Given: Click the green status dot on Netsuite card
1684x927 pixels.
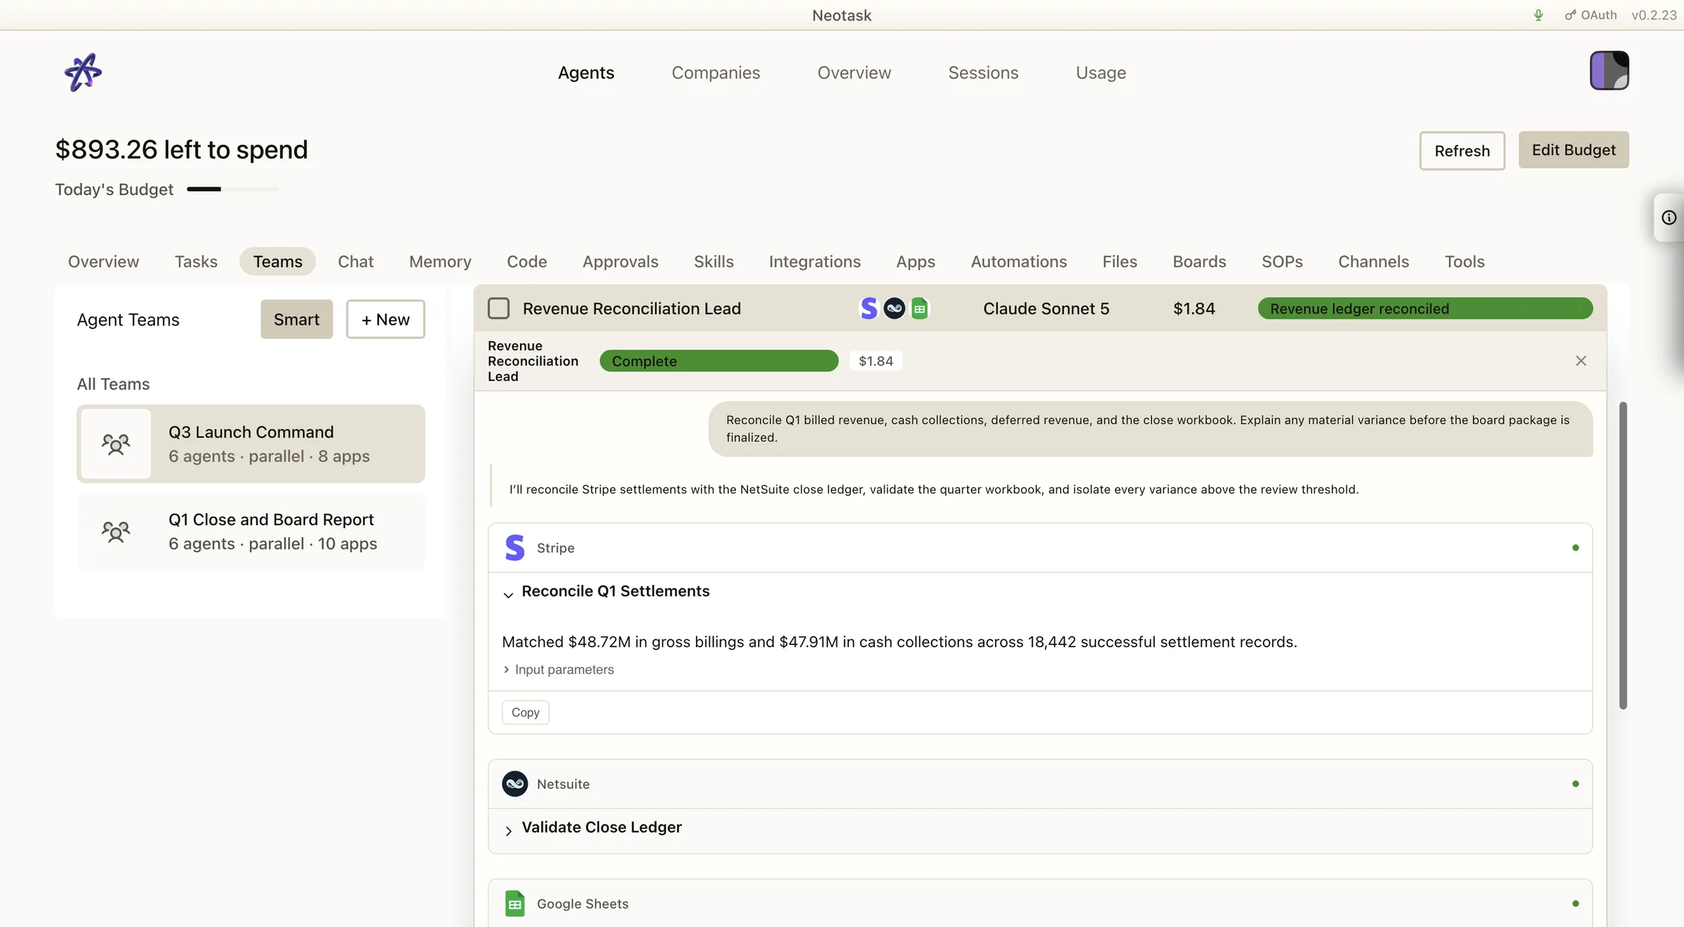Looking at the screenshot, I should pos(1575,784).
